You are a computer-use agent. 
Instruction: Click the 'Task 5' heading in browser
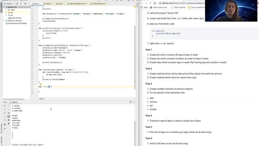click(x=149, y=127)
